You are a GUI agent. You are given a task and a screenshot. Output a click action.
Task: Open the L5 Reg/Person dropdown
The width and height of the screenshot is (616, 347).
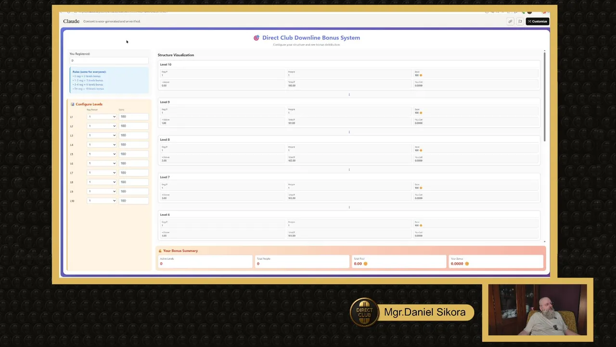pyautogui.click(x=102, y=154)
